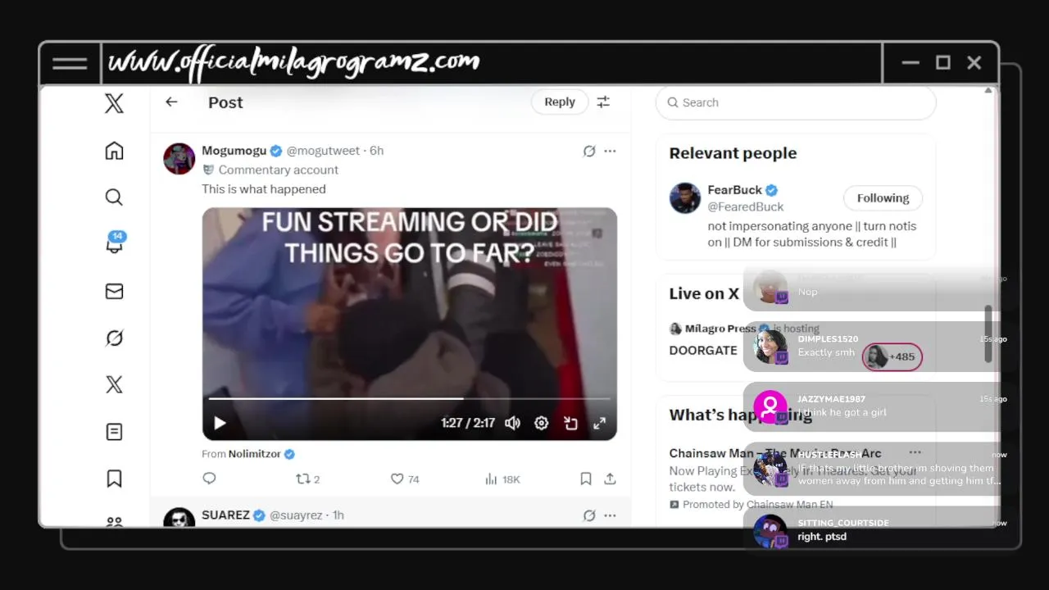Open Premium X icon in sidebar
The height and width of the screenshot is (590, 1049).
tap(114, 384)
